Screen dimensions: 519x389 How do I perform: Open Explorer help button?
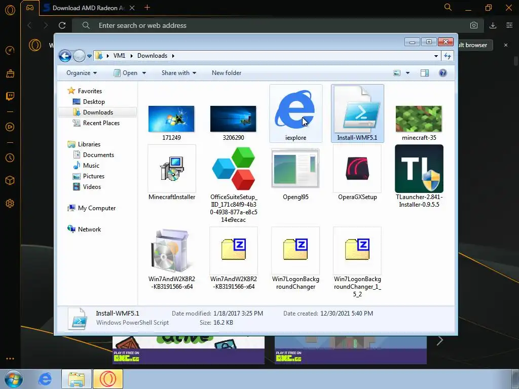(x=442, y=73)
